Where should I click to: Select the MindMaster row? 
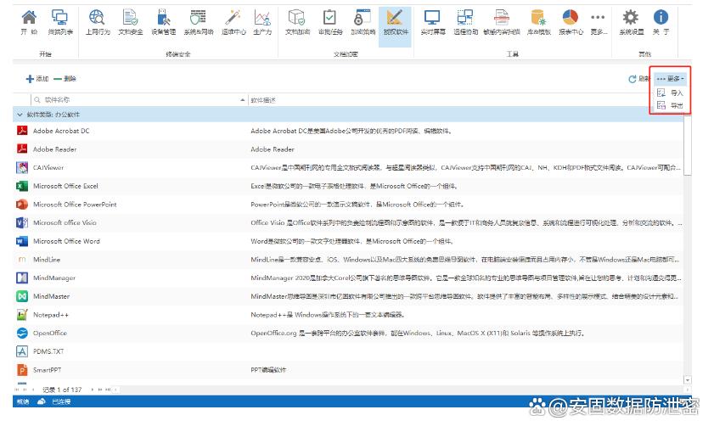coord(348,296)
